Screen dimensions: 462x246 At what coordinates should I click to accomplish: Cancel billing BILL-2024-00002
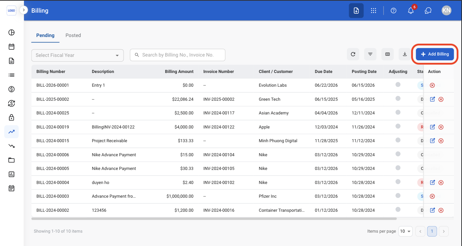441,210
